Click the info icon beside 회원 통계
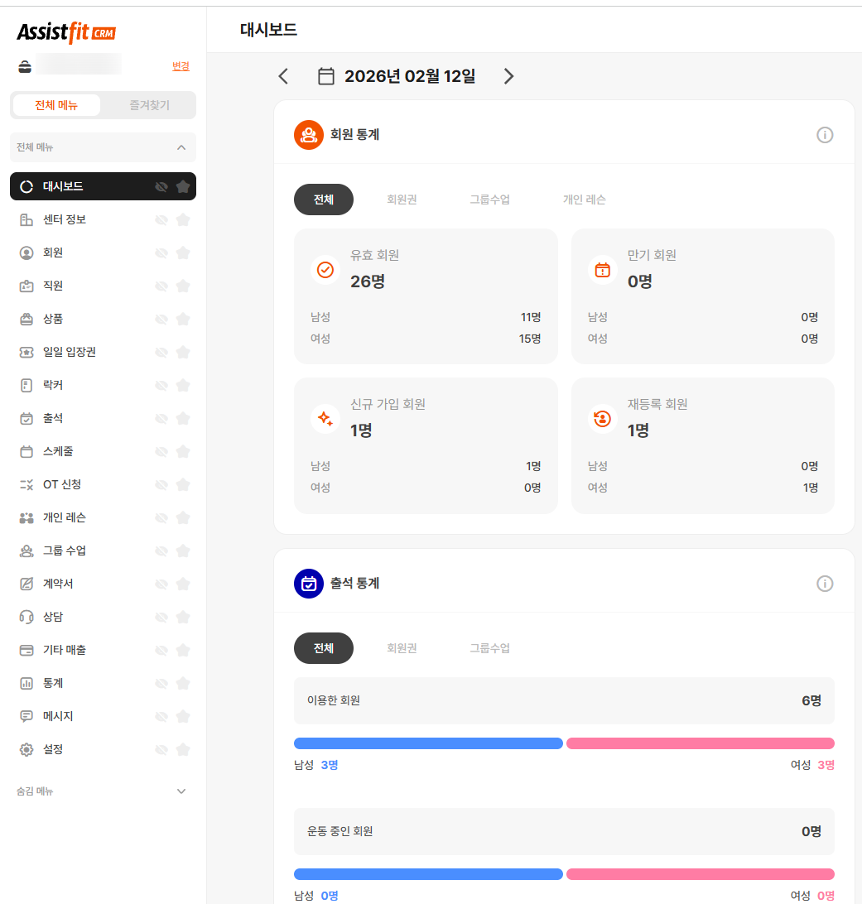The height and width of the screenshot is (904, 862). click(824, 134)
